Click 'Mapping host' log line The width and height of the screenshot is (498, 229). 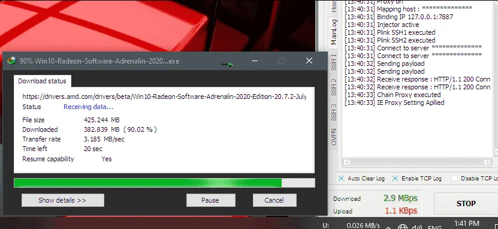(409, 9)
